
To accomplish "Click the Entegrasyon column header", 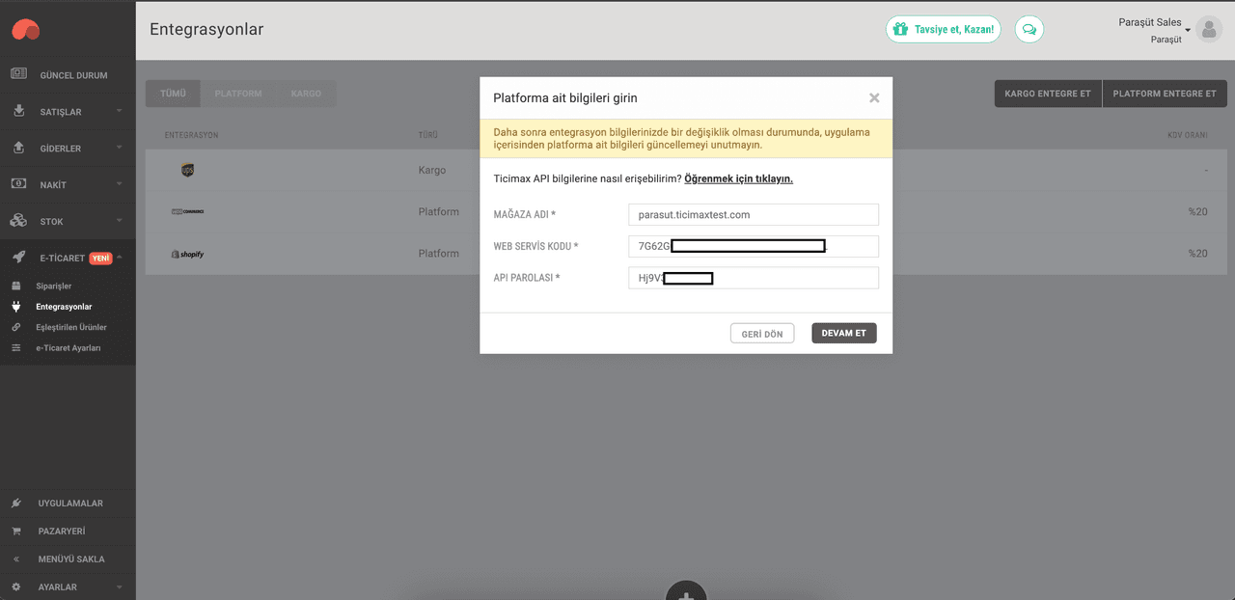I will pos(192,135).
